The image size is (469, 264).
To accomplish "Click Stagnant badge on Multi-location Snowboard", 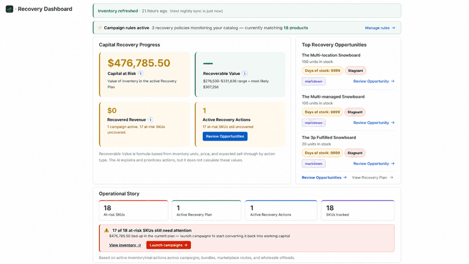I will (x=355, y=71).
